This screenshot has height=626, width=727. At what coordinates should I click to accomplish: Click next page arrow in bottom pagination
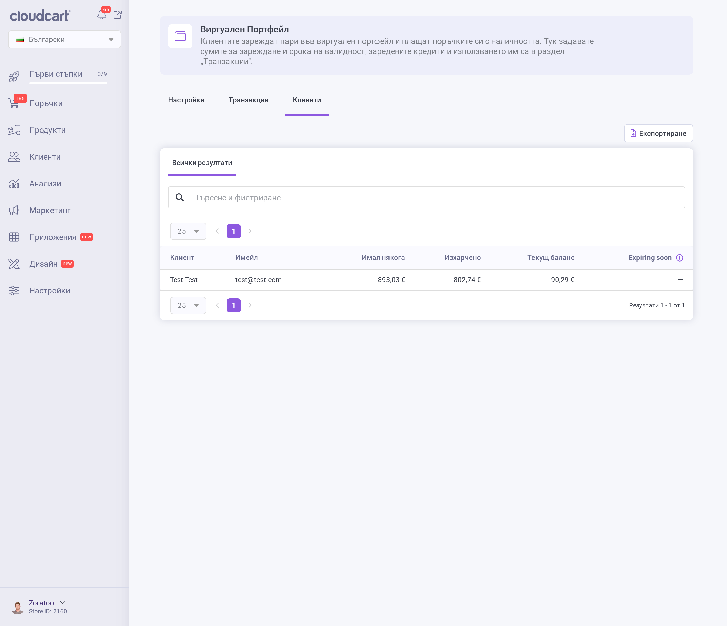[250, 306]
